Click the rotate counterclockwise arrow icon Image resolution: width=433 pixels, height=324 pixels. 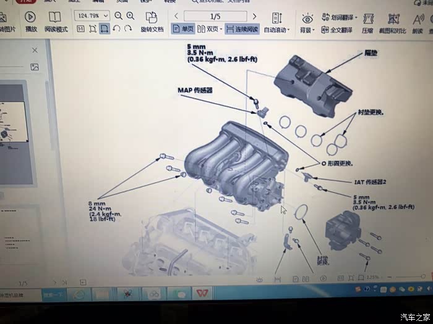pyautogui.click(x=116, y=28)
